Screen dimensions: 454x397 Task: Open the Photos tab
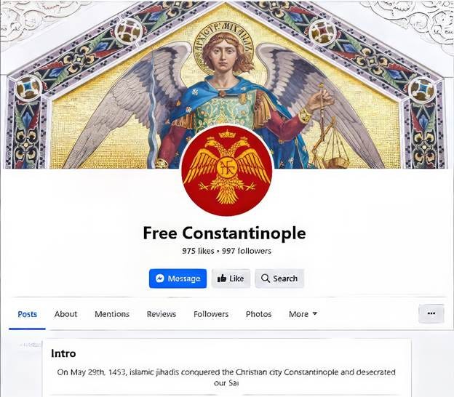tap(258, 314)
